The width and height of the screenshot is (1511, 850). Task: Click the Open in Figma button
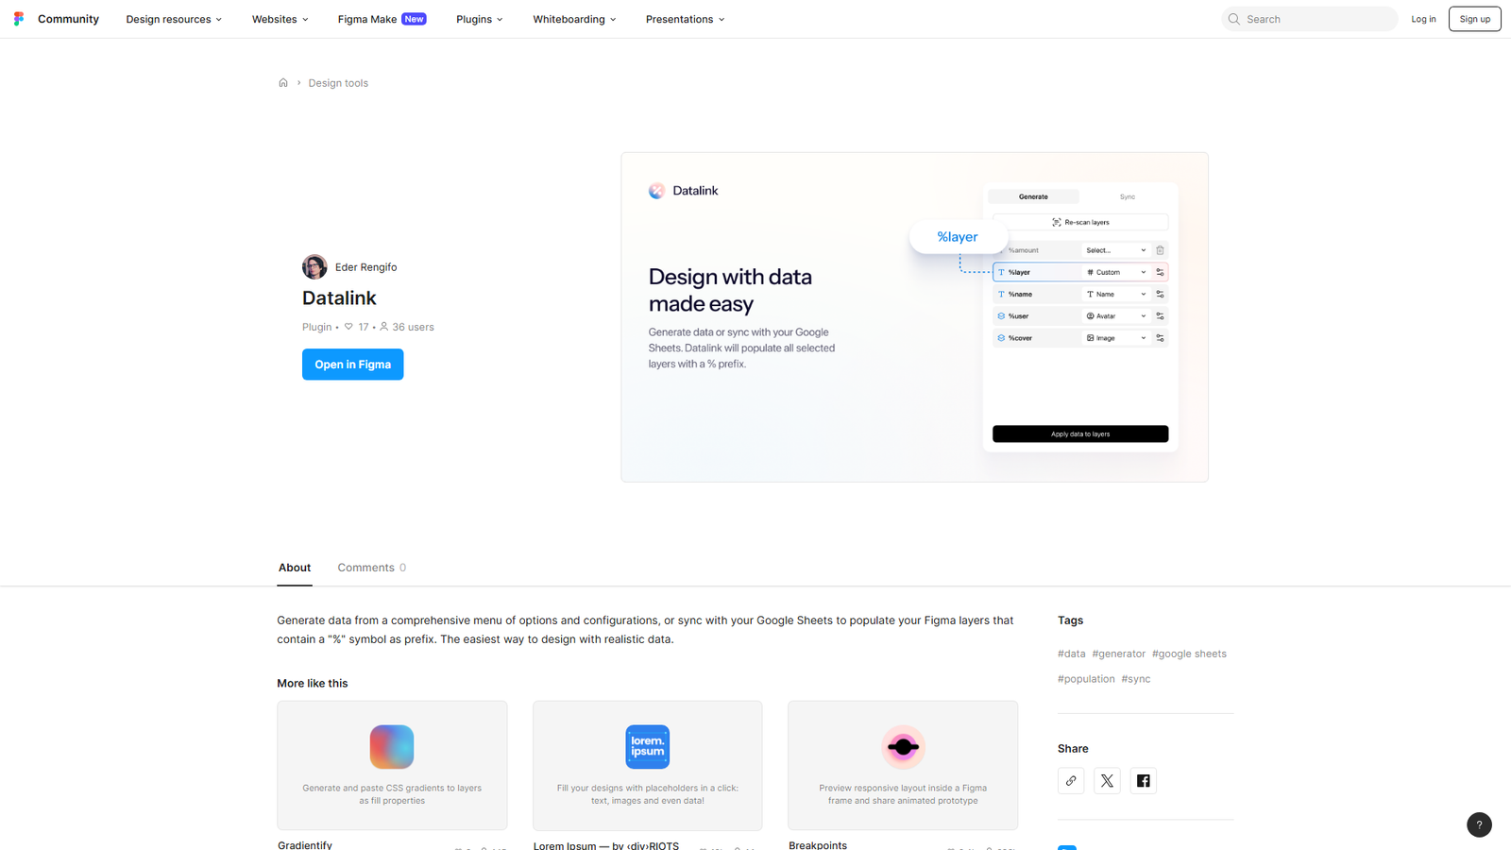tap(352, 364)
